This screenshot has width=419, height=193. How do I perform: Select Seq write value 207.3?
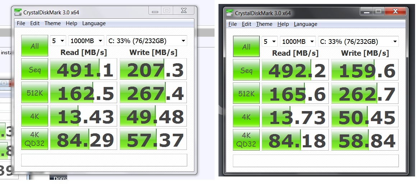(x=153, y=69)
